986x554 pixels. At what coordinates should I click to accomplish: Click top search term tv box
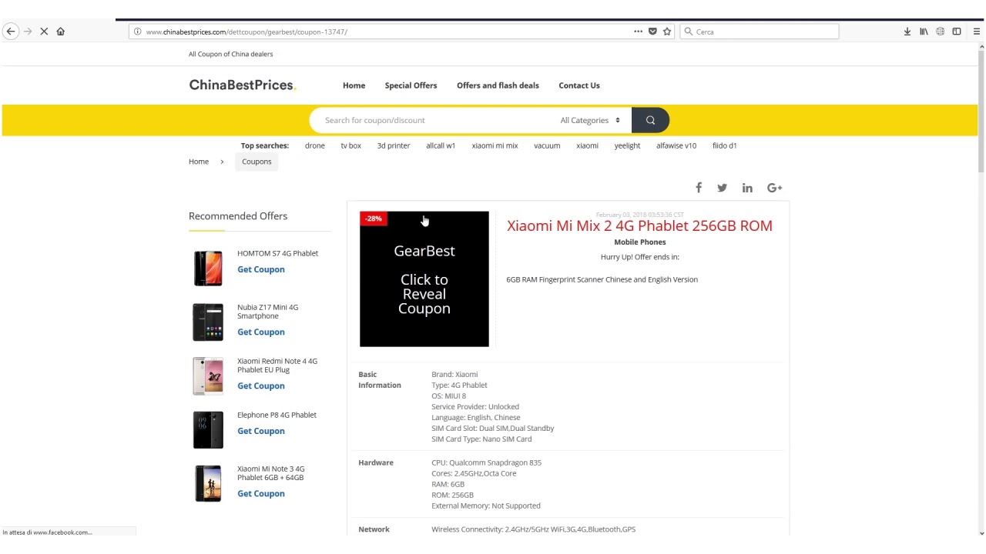pos(350,145)
